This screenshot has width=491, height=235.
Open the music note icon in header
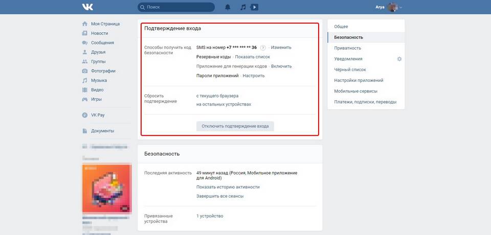243,7
